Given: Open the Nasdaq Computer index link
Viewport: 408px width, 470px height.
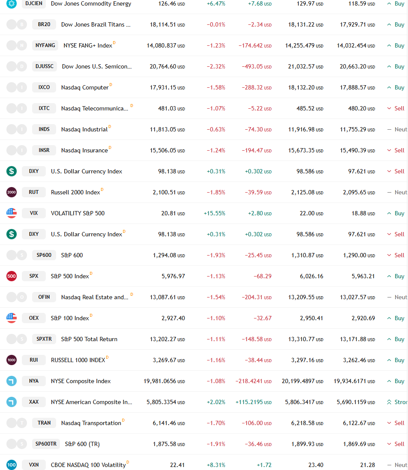Looking at the screenshot, I should tap(85, 87).
